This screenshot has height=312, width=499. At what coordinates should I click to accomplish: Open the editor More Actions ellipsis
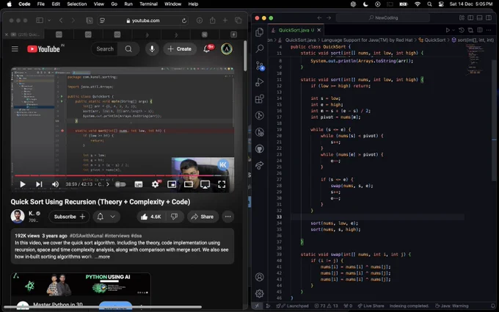point(489,30)
